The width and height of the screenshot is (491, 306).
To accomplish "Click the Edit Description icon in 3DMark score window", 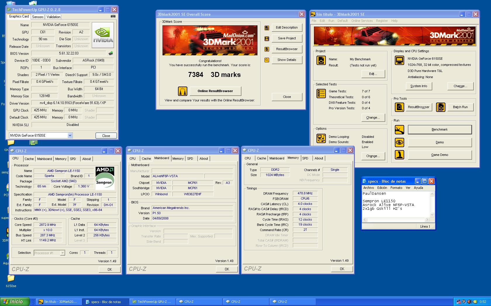I will [267, 28].
